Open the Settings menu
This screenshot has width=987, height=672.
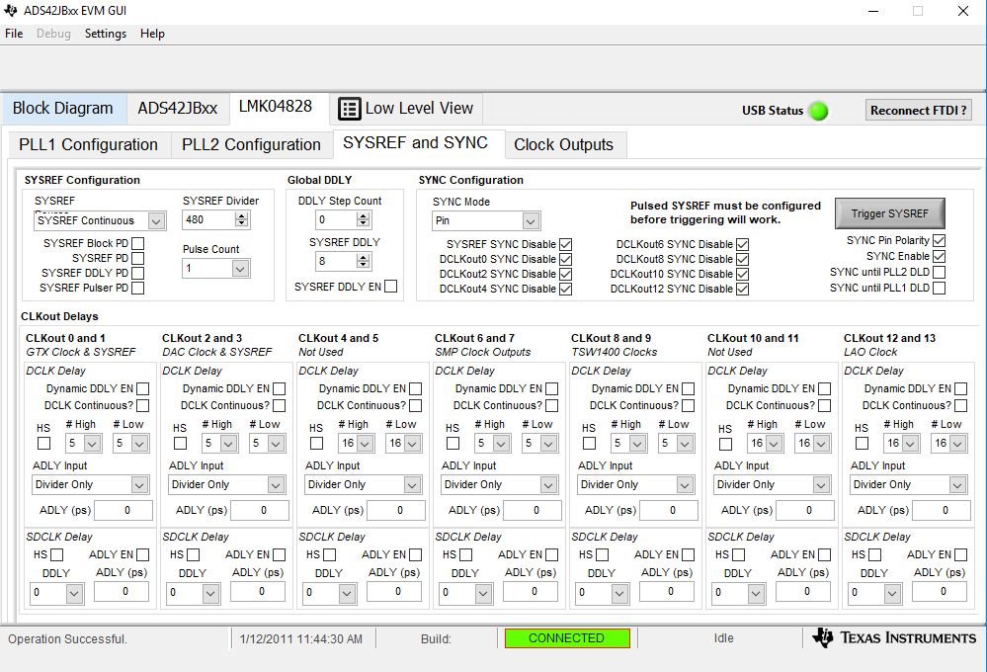pos(106,34)
